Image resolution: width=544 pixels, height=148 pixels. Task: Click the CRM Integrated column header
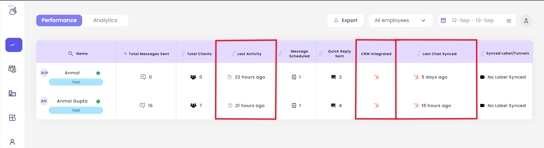(x=376, y=54)
